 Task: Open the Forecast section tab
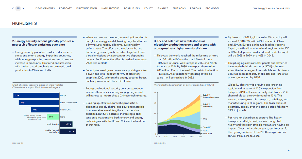pos(65,8)
